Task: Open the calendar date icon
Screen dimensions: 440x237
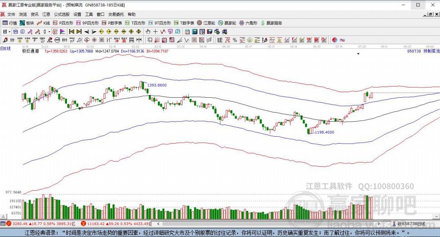Action: [187, 32]
